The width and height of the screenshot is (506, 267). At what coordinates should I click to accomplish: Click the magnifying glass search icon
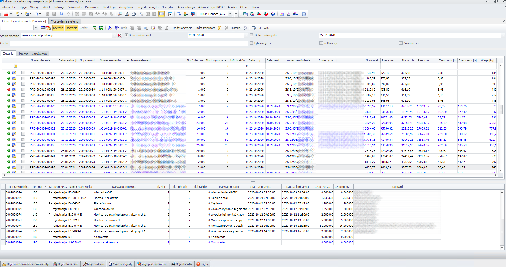pyautogui.click(x=120, y=14)
